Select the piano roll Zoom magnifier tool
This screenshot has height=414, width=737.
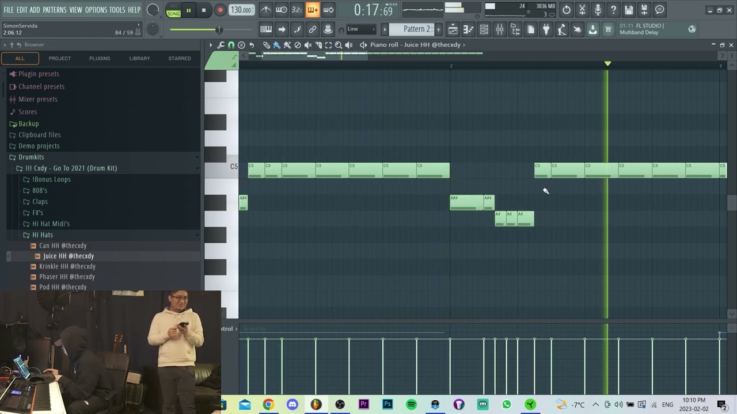point(339,45)
